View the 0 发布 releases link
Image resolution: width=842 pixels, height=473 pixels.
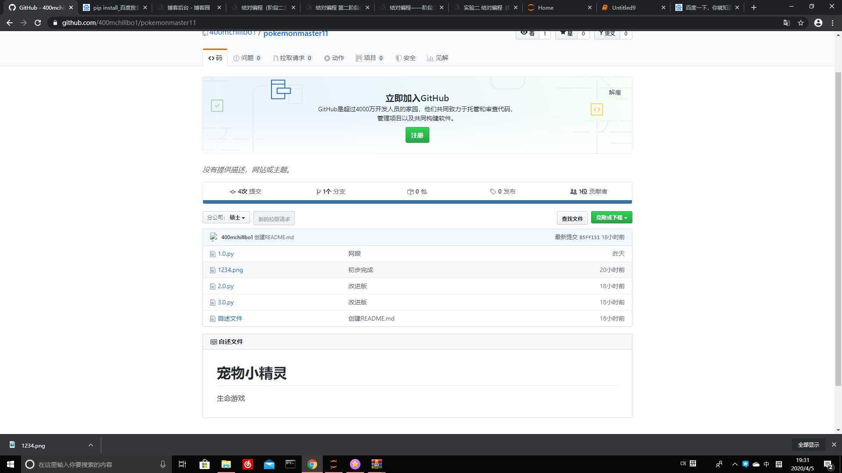(503, 191)
